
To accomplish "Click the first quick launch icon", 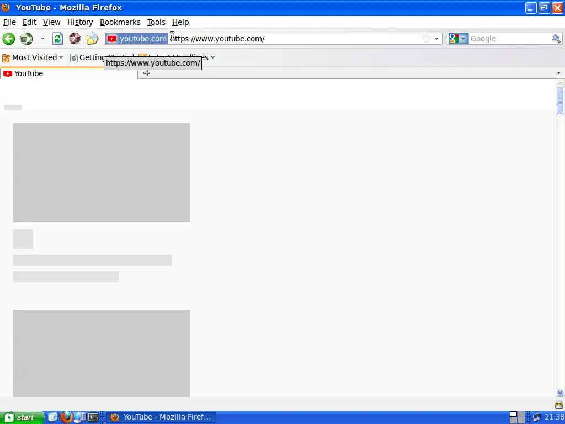I will tap(53, 417).
